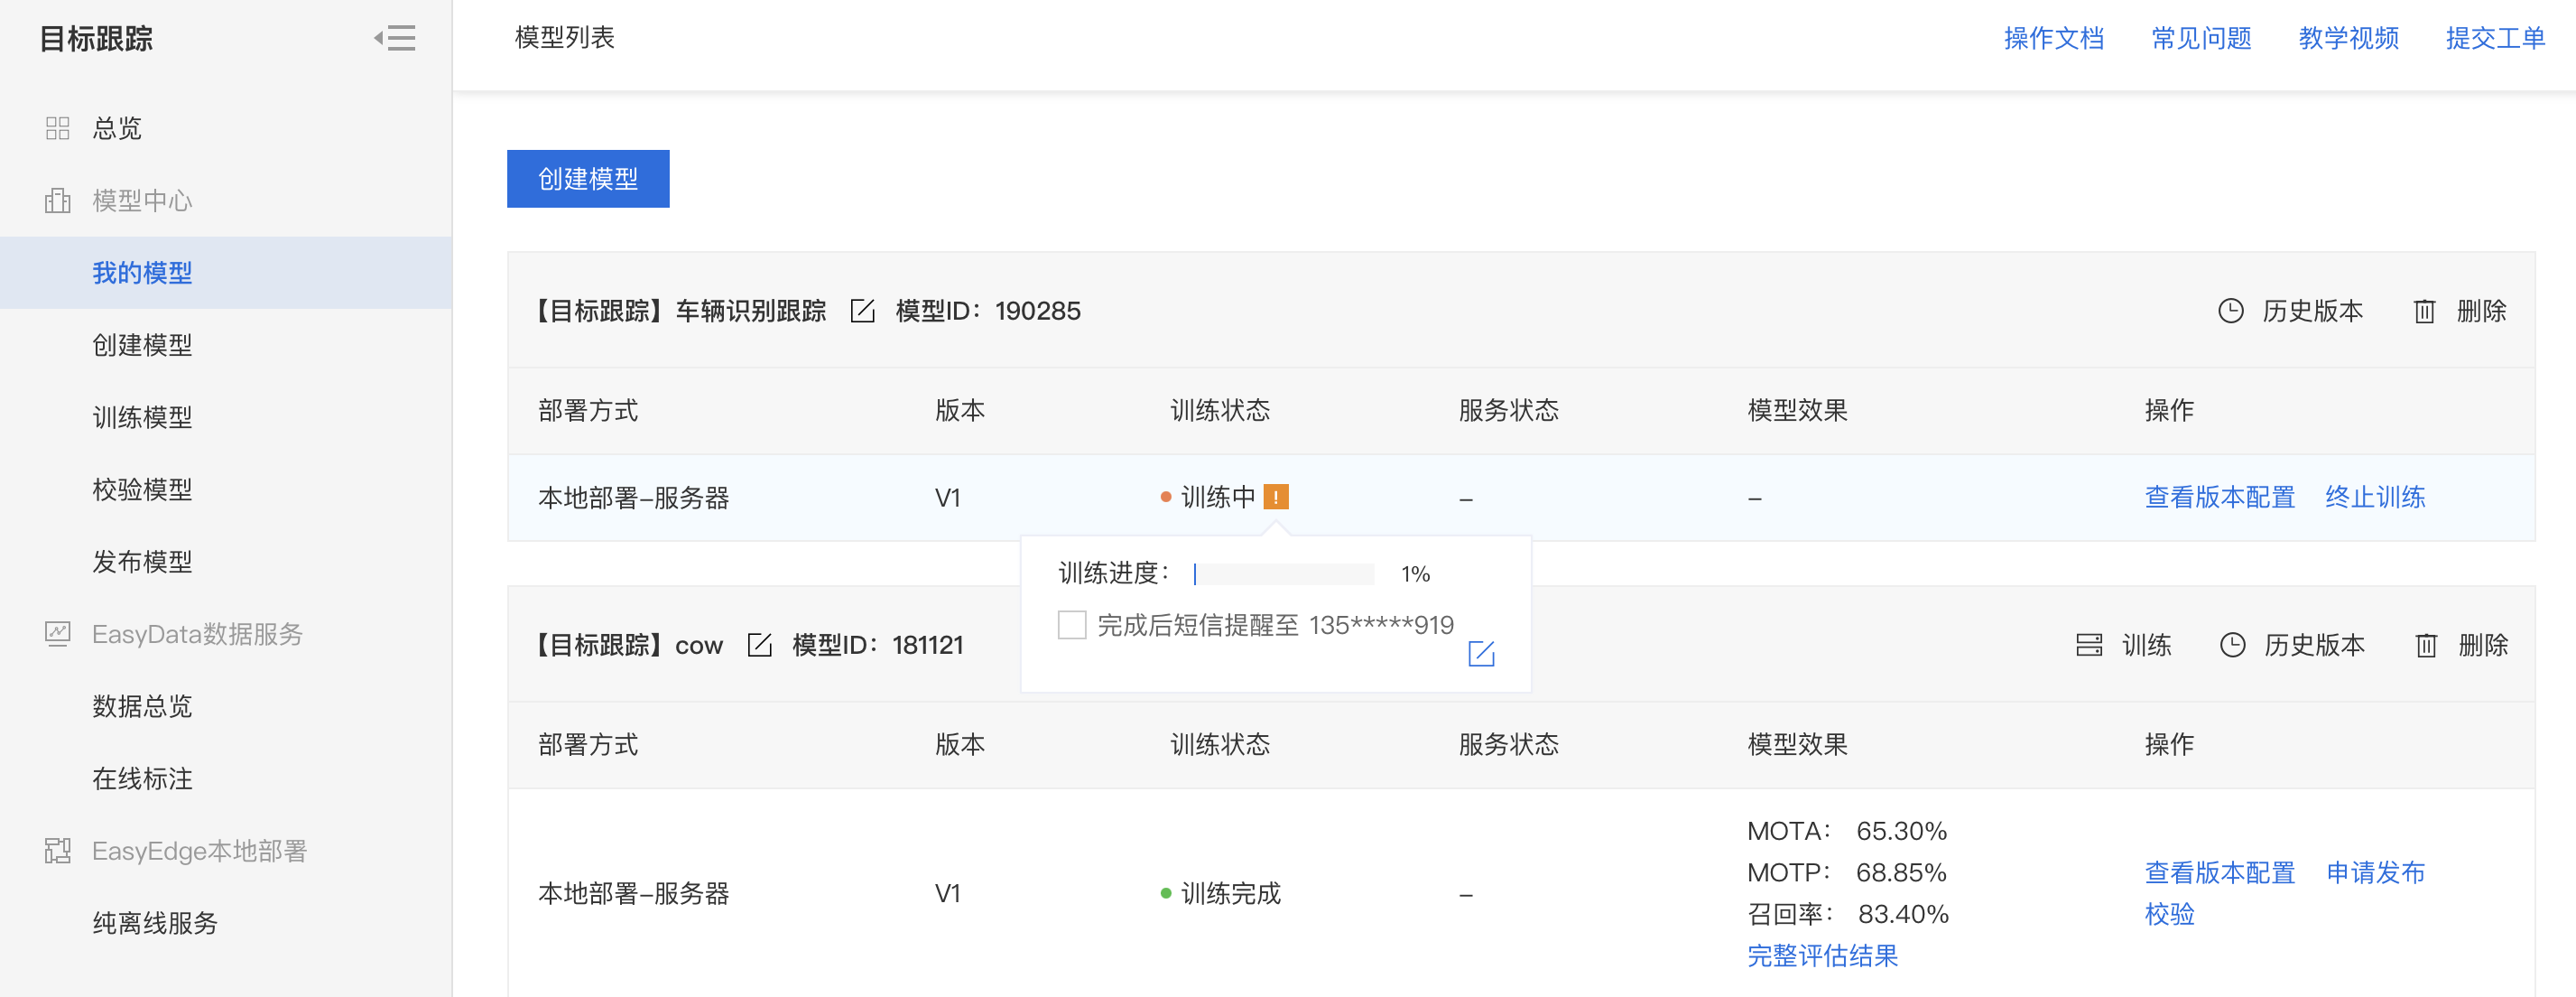This screenshot has height=997, width=2576.
Task: Click the 创建模型 blue button
Action: point(588,179)
